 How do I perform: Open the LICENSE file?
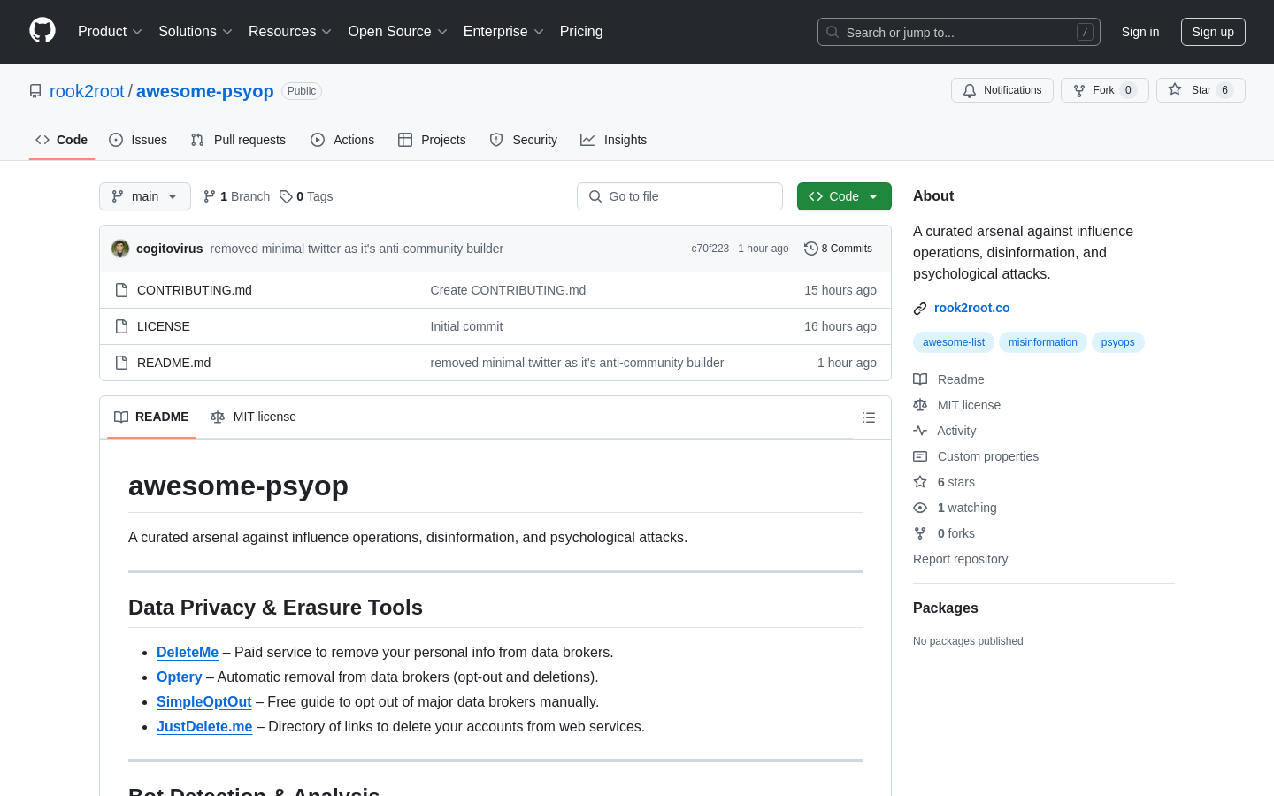(x=164, y=326)
